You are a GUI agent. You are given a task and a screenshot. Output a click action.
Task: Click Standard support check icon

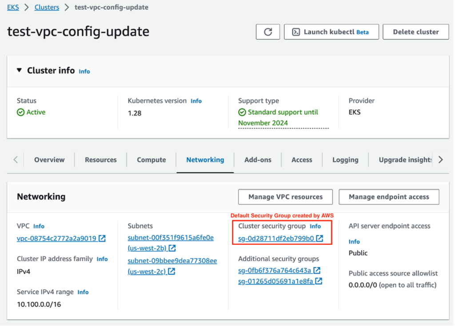242,112
